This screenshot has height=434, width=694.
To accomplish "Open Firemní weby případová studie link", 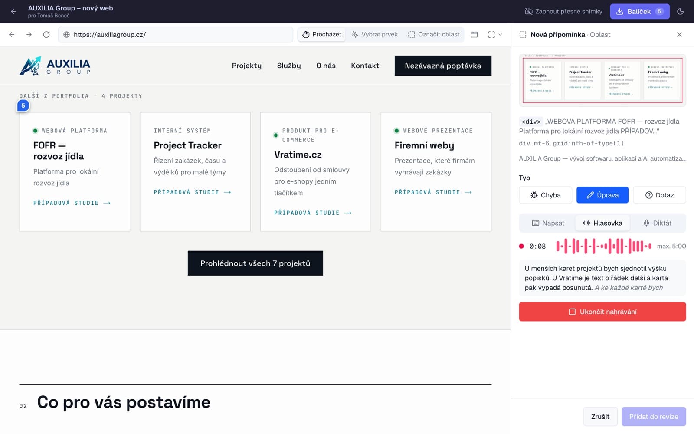I will tap(433, 192).
